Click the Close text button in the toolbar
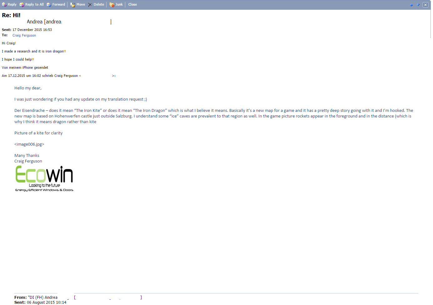433x305 pixels. (x=132, y=4)
